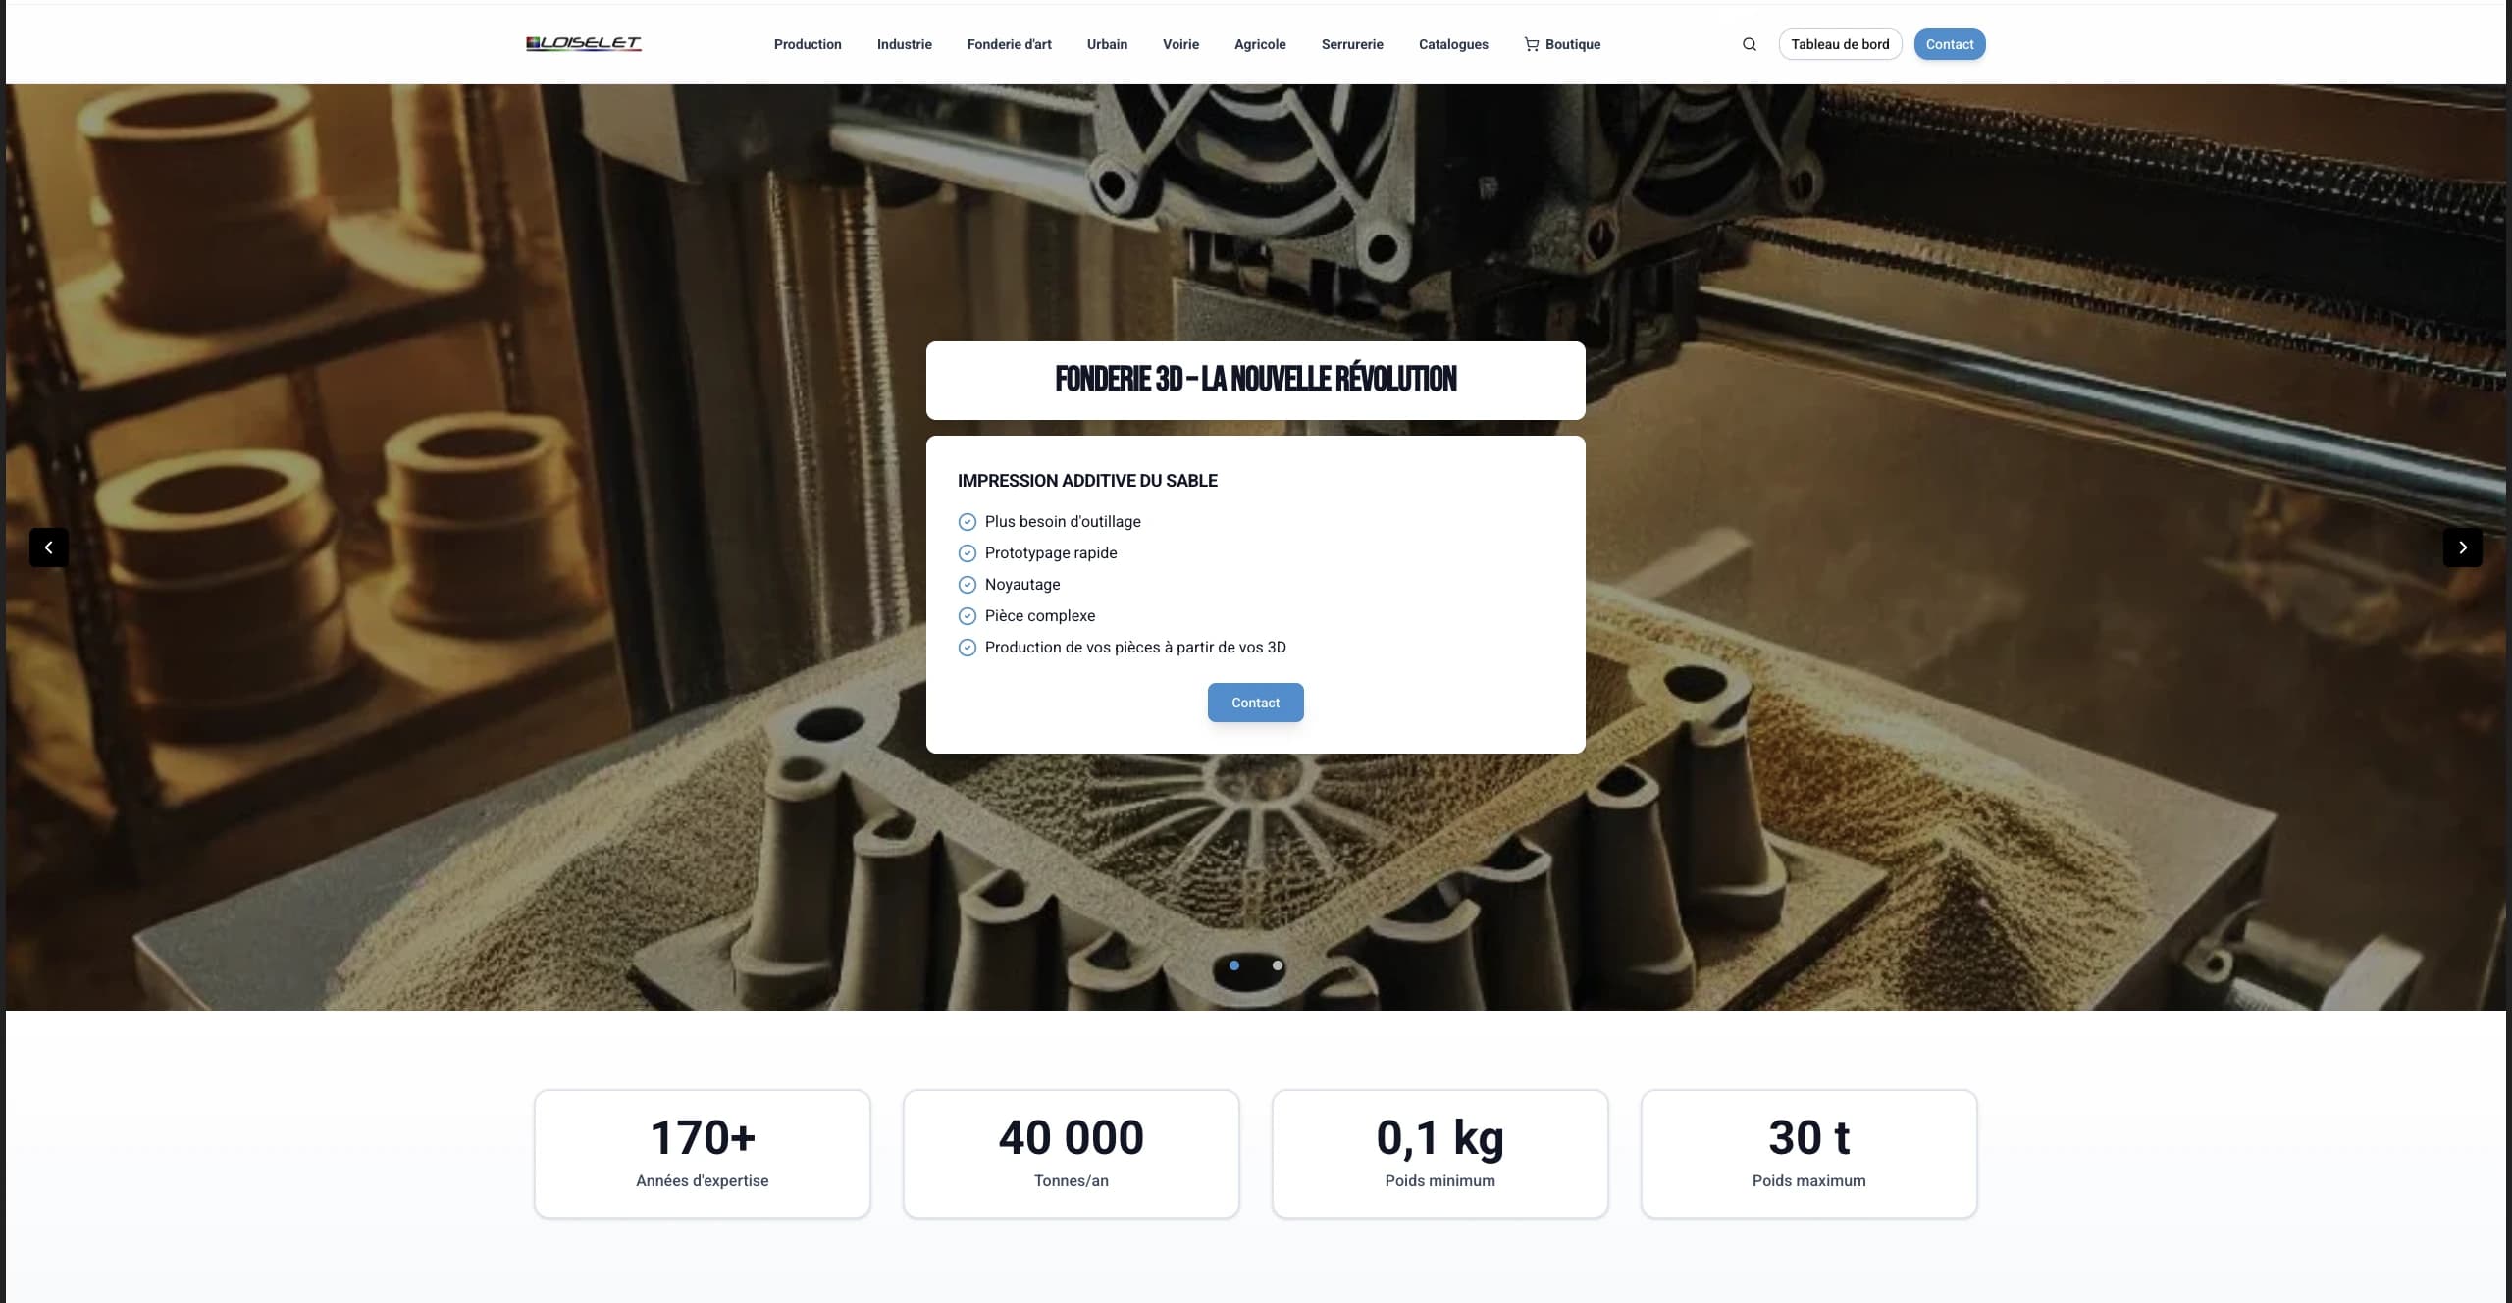Open the Serrurerie navigation item

pyautogui.click(x=1352, y=44)
